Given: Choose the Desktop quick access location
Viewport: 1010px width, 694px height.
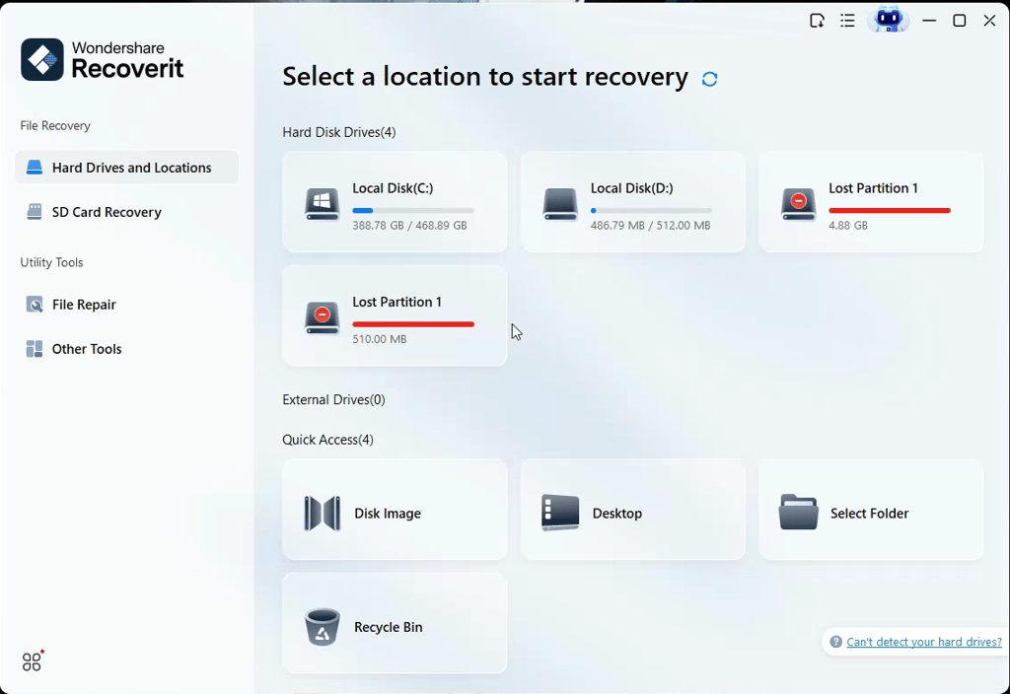Looking at the screenshot, I should click(x=632, y=510).
